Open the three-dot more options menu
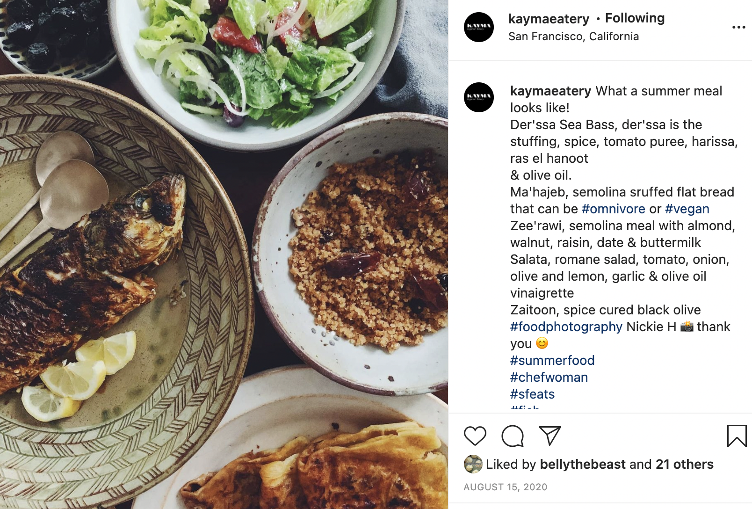This screenshot has width=752, height=509. tap(739, 27)
